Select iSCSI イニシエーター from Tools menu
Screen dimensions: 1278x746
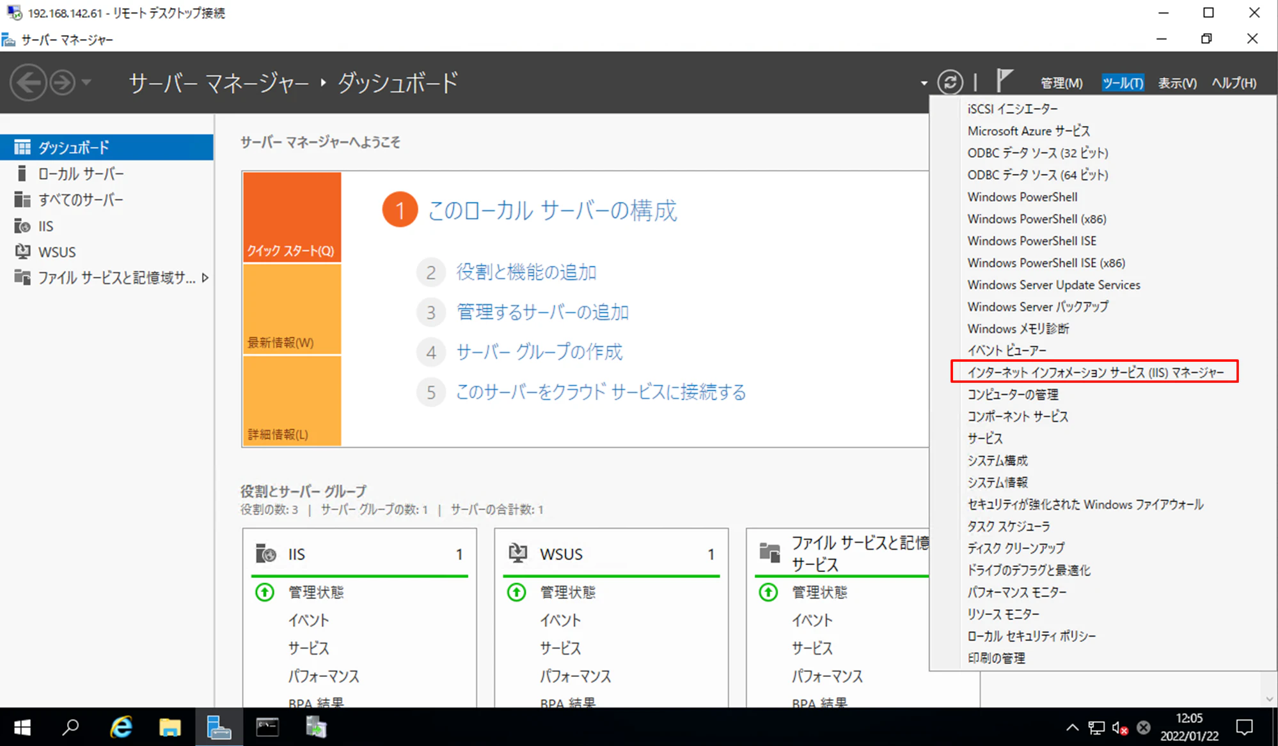click(1013, 109)
